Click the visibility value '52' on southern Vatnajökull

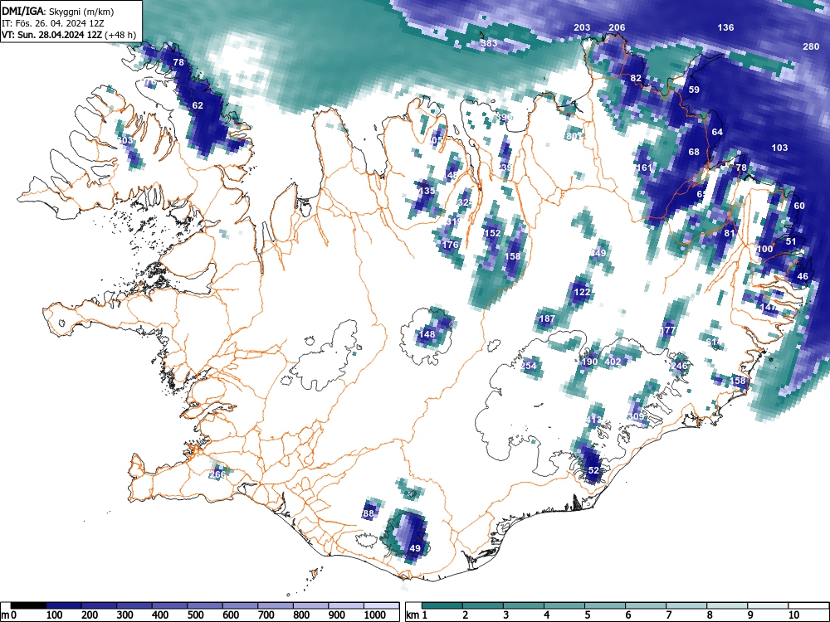click(593, 470)
